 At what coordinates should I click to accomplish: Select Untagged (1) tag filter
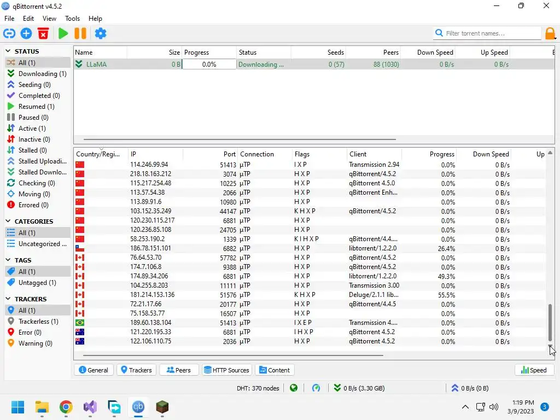coord(38,283)
